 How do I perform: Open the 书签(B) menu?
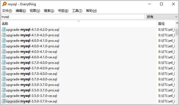click(63, 11)
